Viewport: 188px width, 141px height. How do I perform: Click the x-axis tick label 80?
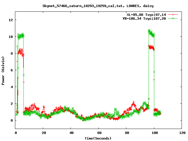click(x=127, y=133)
